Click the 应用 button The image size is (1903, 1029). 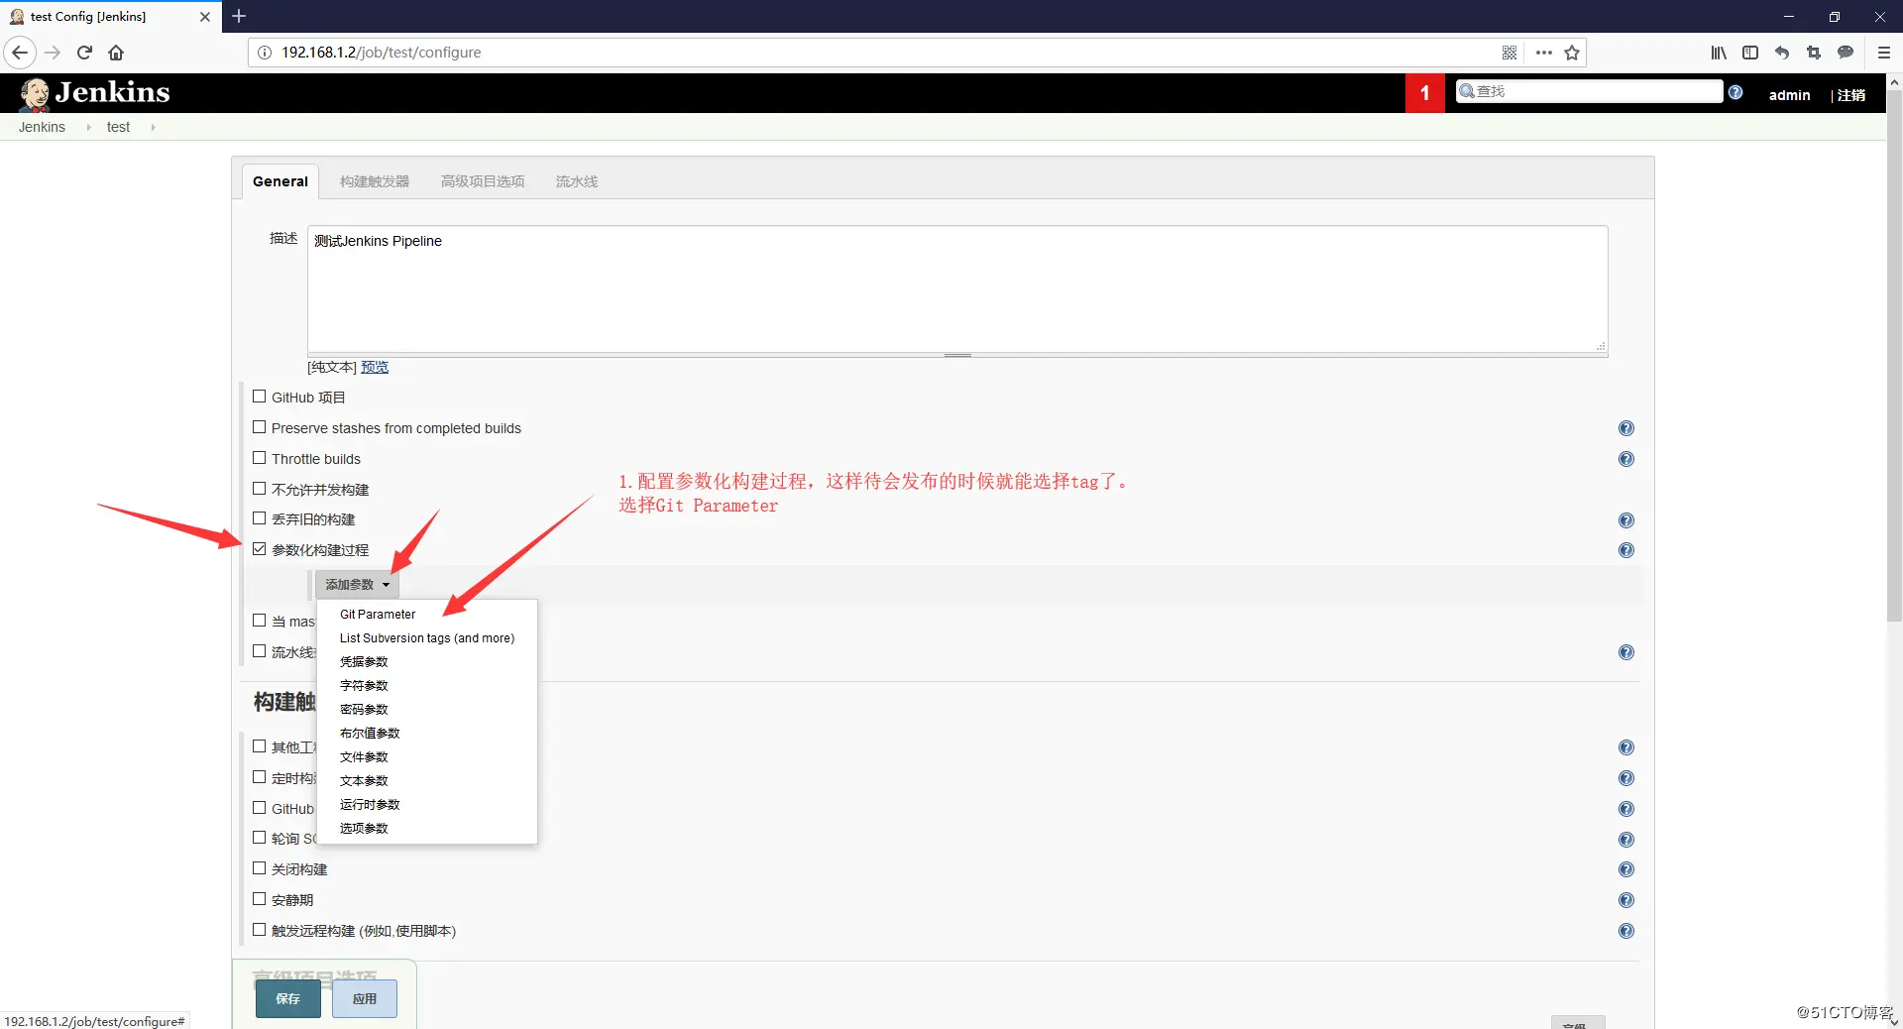point(365,999)
